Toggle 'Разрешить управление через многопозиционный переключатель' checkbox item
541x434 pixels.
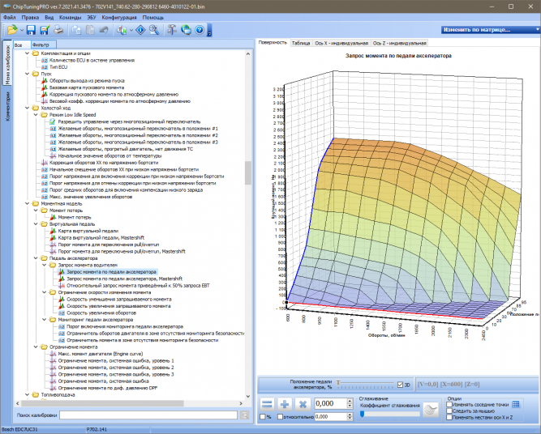point(53,121)
